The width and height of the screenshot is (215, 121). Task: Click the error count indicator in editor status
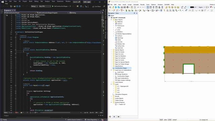[17, 113]
